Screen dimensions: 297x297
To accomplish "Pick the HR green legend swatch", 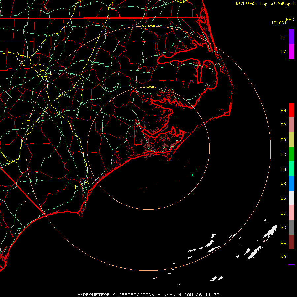I will (x=291, y=154).
